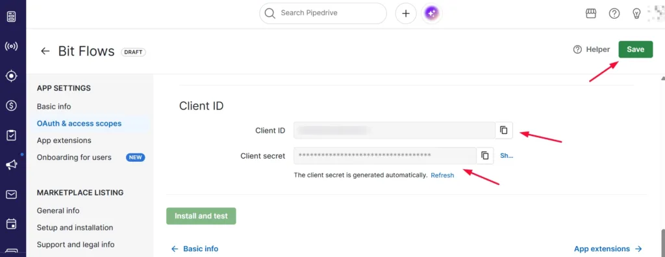This screenshot has width=665, height=257.
Task: Copy the Client secret value
Action: pyautogui.click(x=485, y=155)
